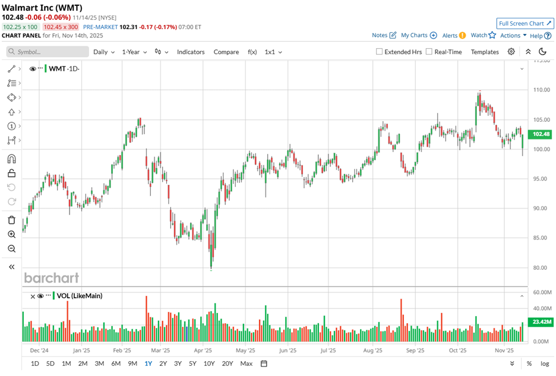
Task: Check the Real-Time checkbox
Action: click(429, 52)
